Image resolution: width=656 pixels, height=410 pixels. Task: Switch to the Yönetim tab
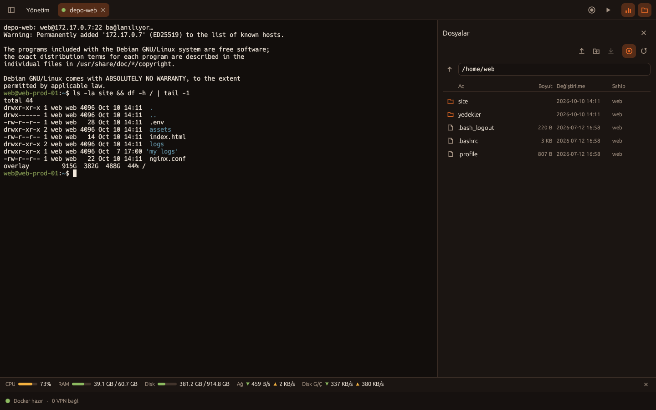pos(38,10)
